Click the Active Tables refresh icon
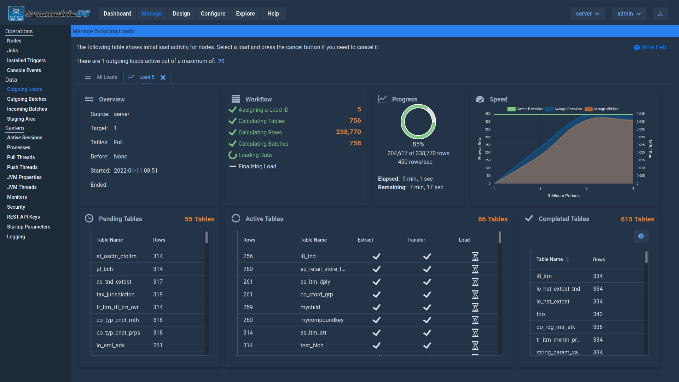 point(236,219)
